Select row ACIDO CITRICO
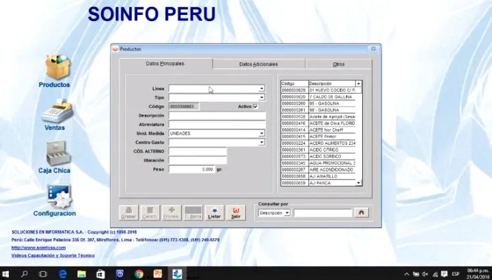The width and height of the screenshot is (492, 280). [318, 150]
